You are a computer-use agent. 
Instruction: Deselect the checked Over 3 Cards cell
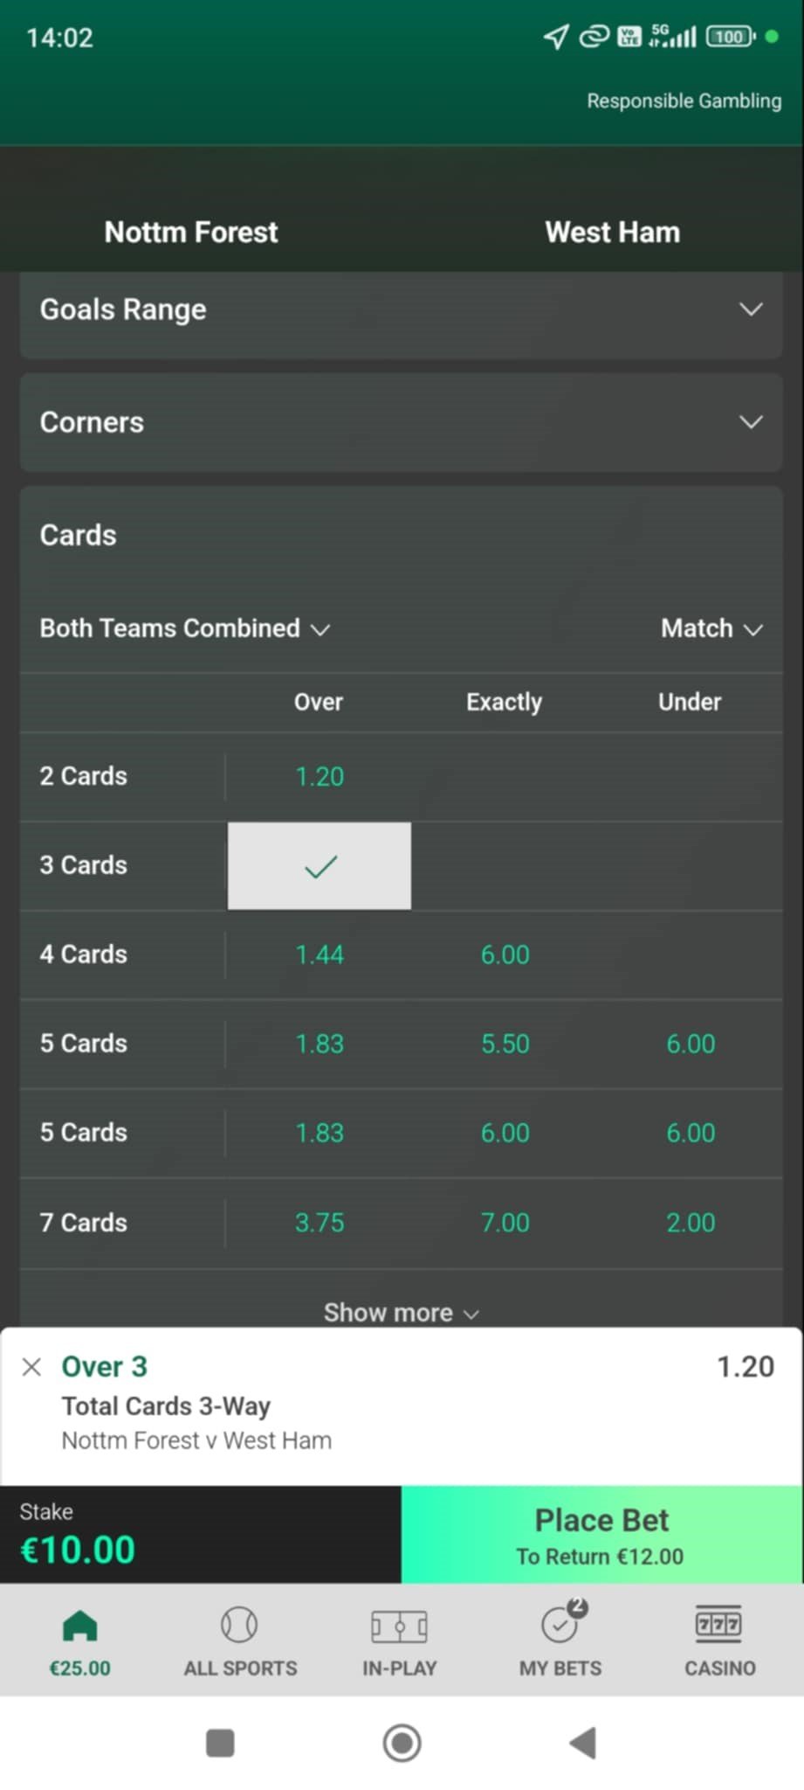click(x=320, y=865)
